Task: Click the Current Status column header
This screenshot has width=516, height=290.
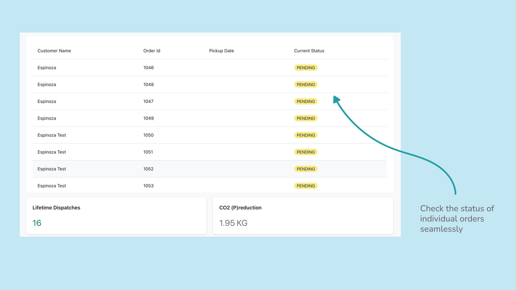Action: 309,51
